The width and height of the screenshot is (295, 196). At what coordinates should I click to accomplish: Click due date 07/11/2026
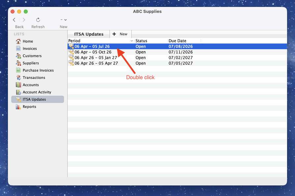180,52
